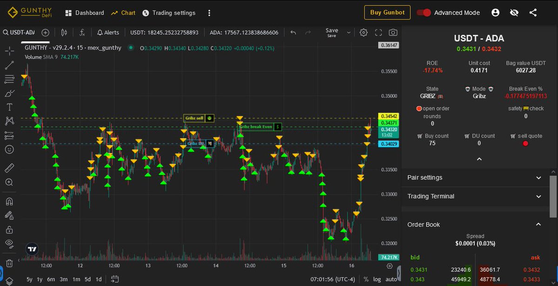Open the emoji icons tool
Screen dimensions: 558x286
tap(9, 149)
